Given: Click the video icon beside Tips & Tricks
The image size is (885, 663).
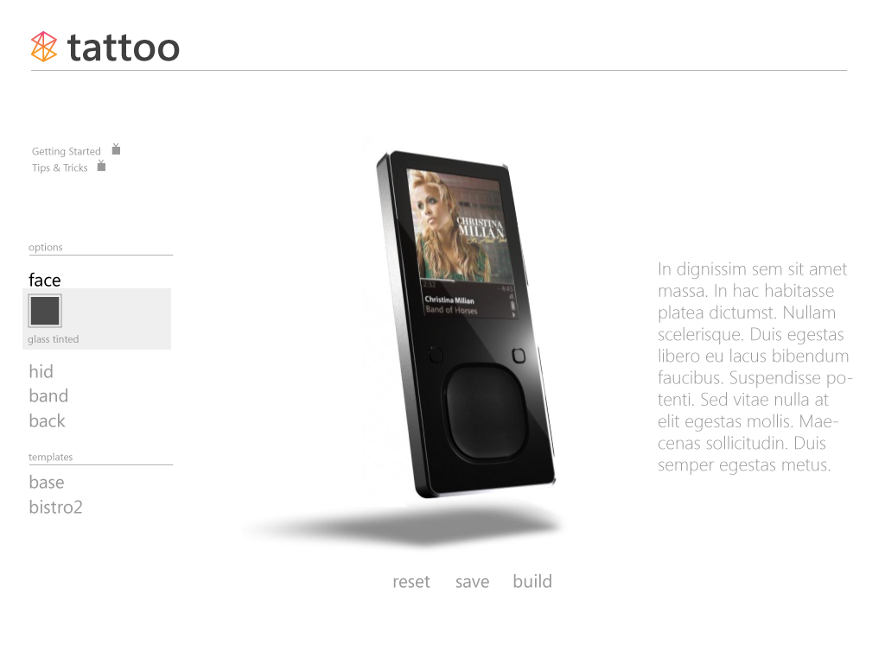Looking at the screenshot, I should point(102,166).
